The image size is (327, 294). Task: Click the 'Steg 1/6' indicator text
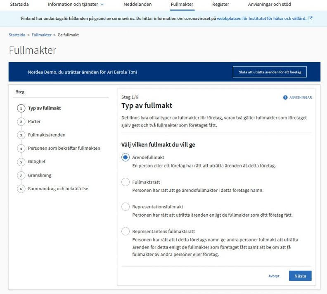130,97
